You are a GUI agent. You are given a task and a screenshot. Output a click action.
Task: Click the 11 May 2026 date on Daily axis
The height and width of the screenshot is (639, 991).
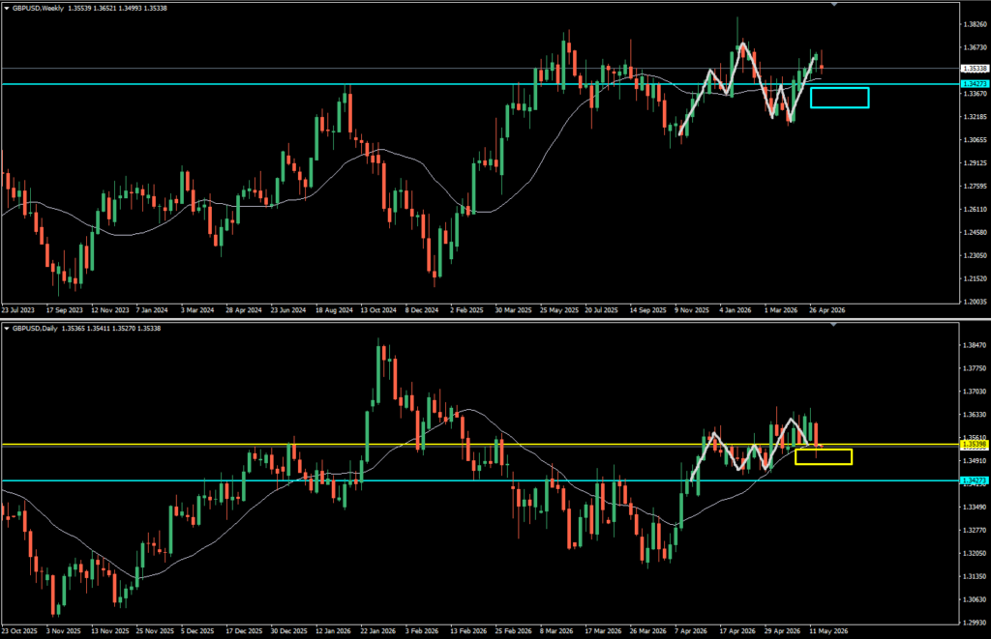click(828, 631)
